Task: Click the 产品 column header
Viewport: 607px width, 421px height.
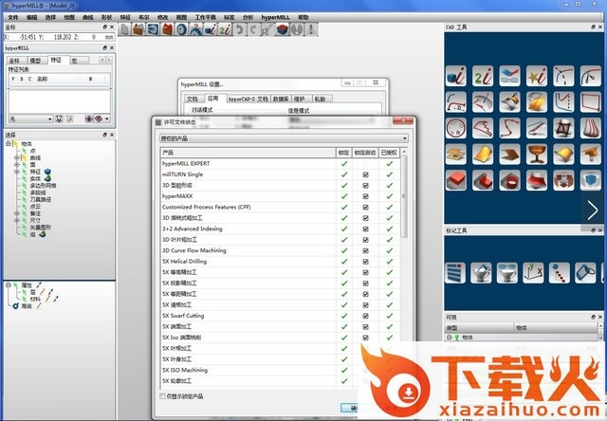Action: [248, 153]
